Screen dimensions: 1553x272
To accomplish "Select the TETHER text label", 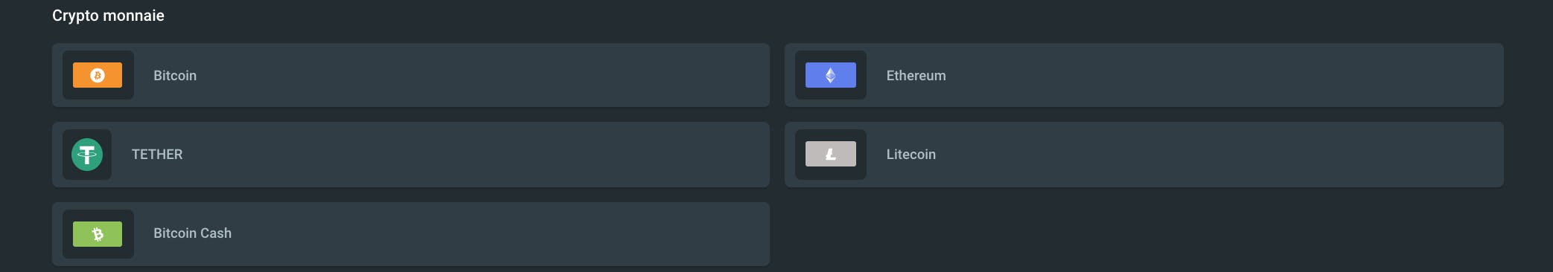I will (x=157, y=155).
